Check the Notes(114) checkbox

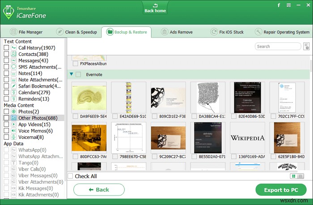coord(6,73)
